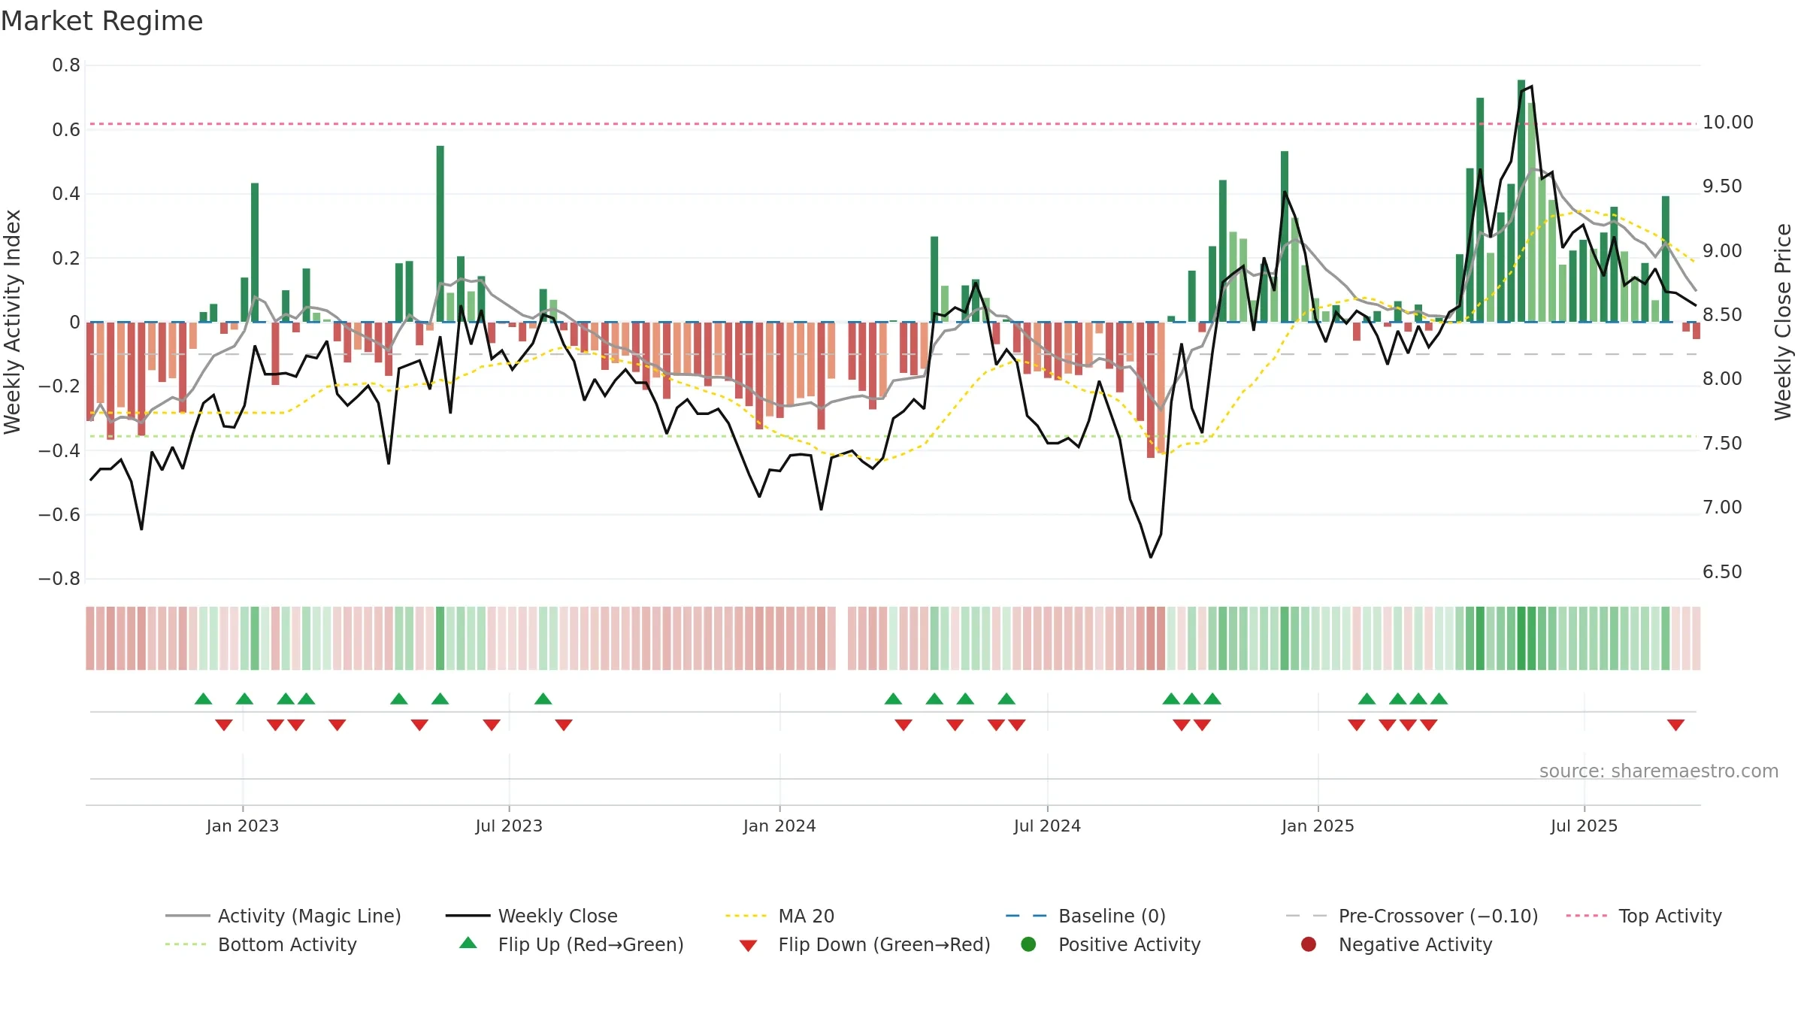Screen dimensions: 1804x1015
Task: Click the 10.00 price axis label
Action: (1727, 122)
